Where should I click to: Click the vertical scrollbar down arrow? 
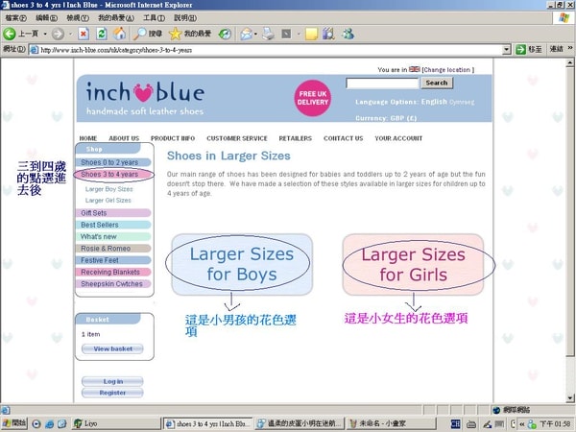tap(569, 397)
